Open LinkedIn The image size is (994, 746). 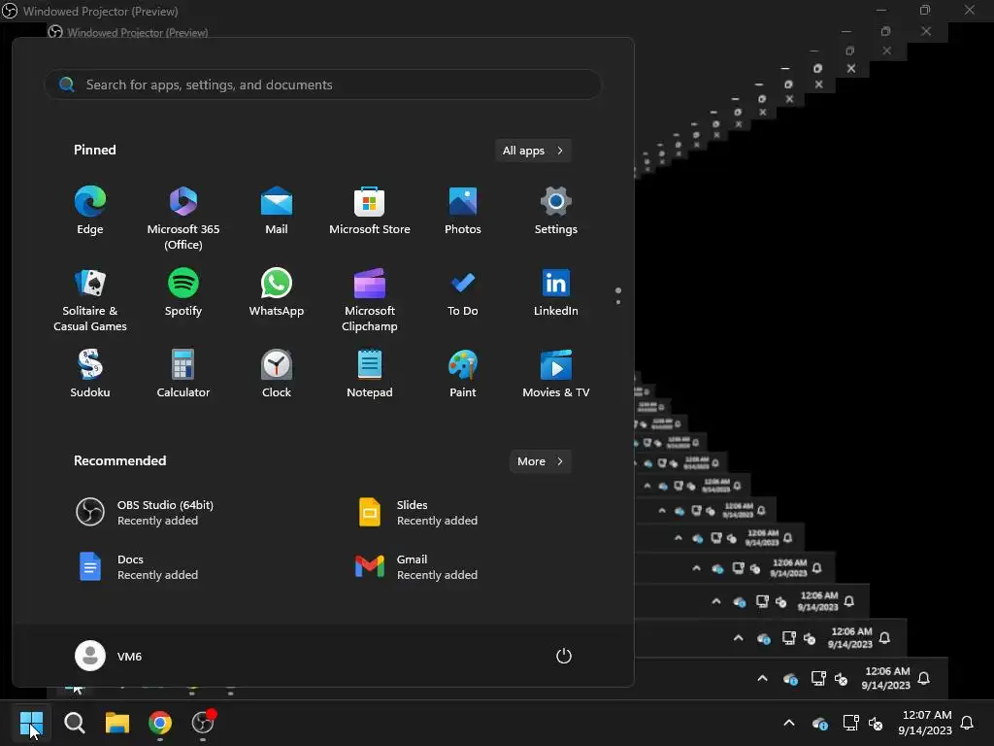point(556,293)
